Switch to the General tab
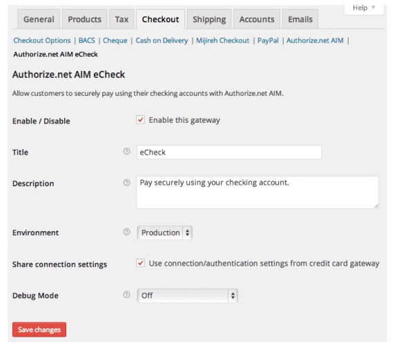 click(39, 19)
